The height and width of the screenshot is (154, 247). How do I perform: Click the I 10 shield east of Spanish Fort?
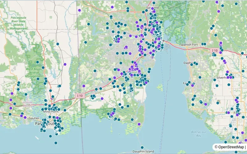pyautogui.click(x=215, y=51)
